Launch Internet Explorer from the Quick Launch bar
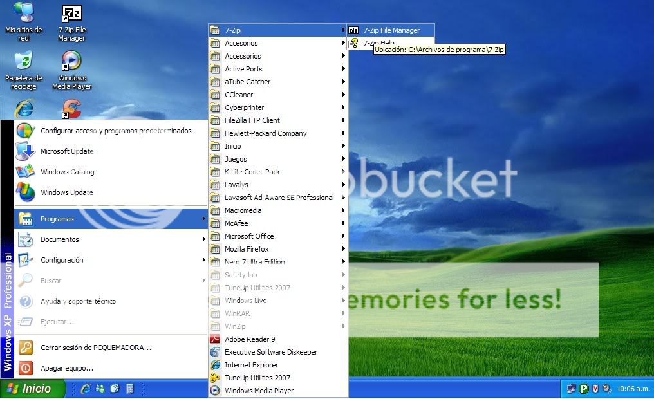 (86, 389)
